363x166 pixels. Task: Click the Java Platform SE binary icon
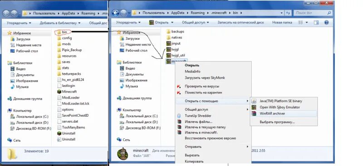pos(254,101)
